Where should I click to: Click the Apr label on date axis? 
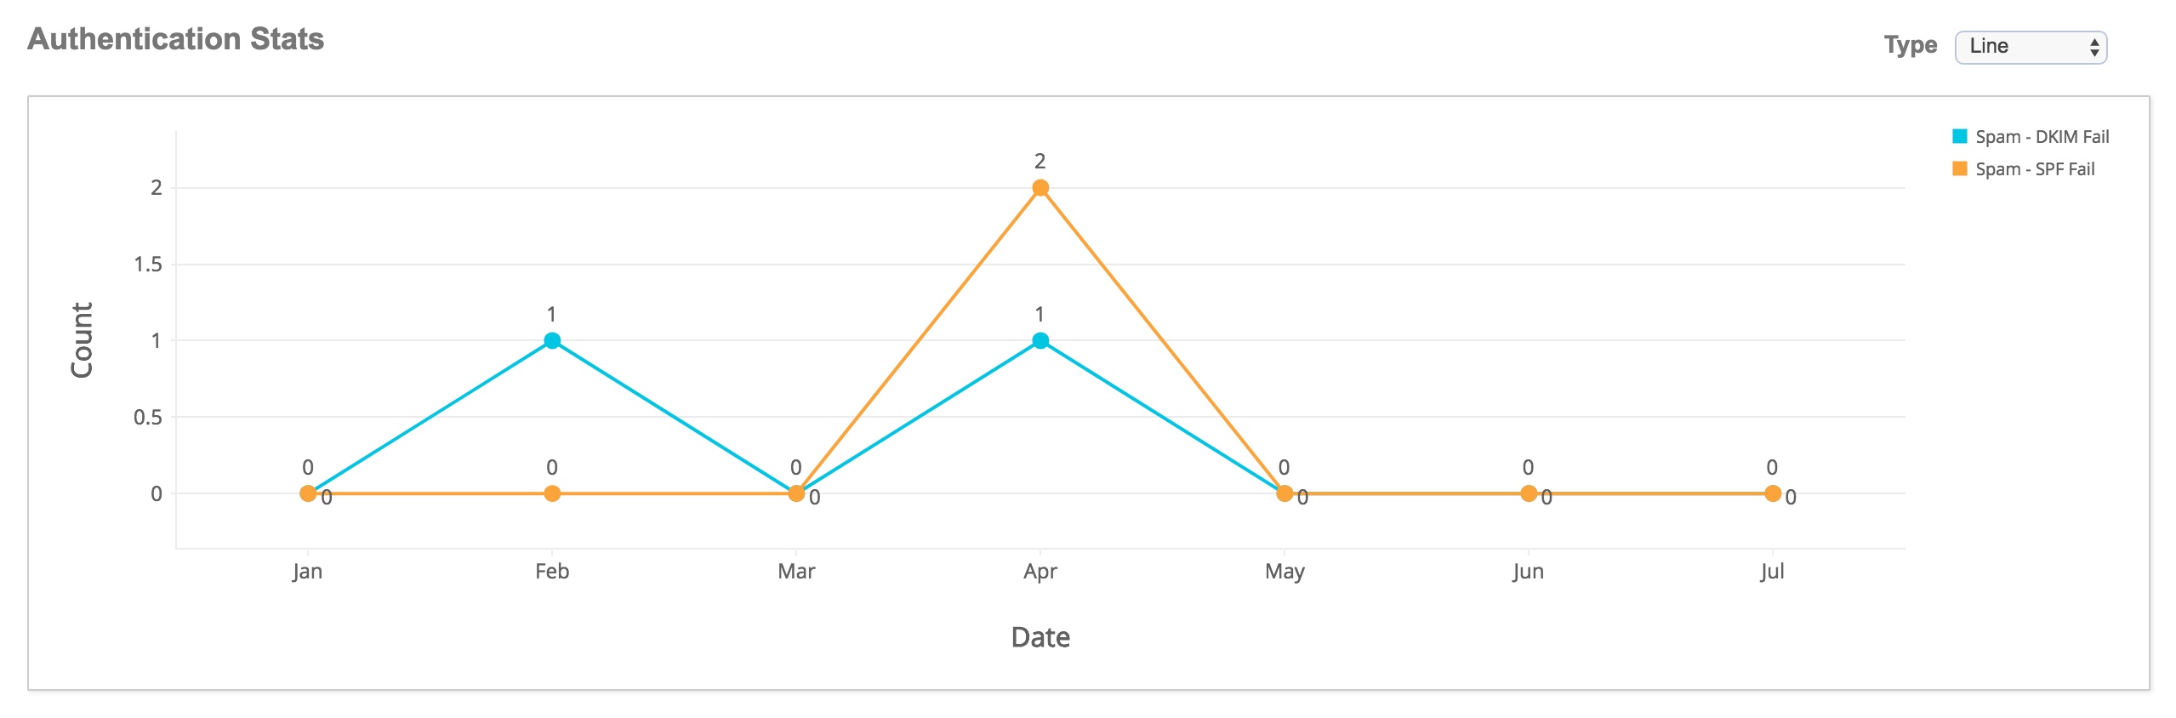point(1040,572)
